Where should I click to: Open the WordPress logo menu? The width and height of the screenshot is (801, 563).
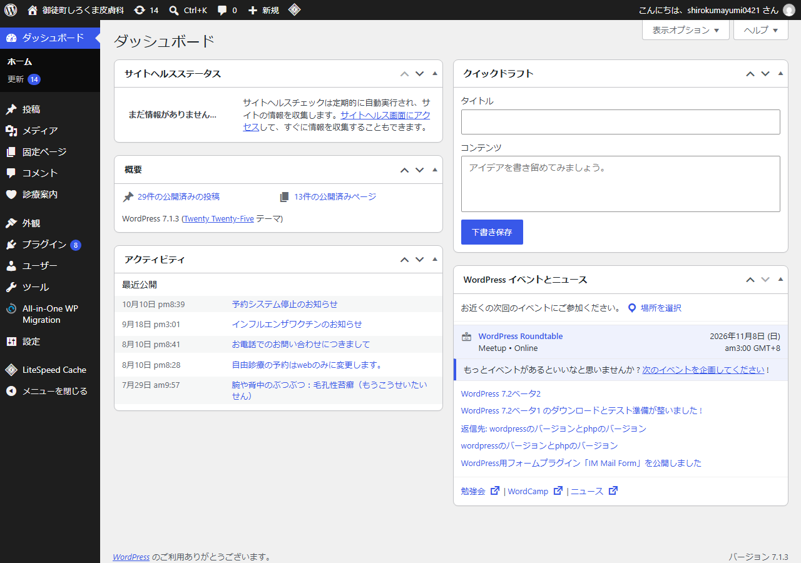click(11, 10)
